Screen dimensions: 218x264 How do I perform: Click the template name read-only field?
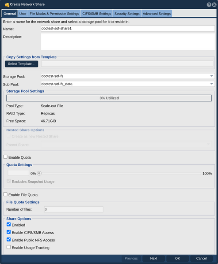coord(127,64)
